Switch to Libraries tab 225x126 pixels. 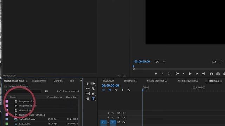click(58, 81)
